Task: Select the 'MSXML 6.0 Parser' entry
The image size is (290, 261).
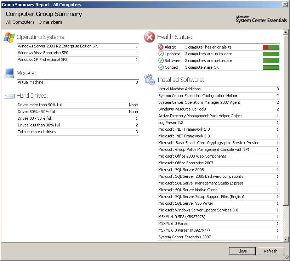Action: click(218, 223)
